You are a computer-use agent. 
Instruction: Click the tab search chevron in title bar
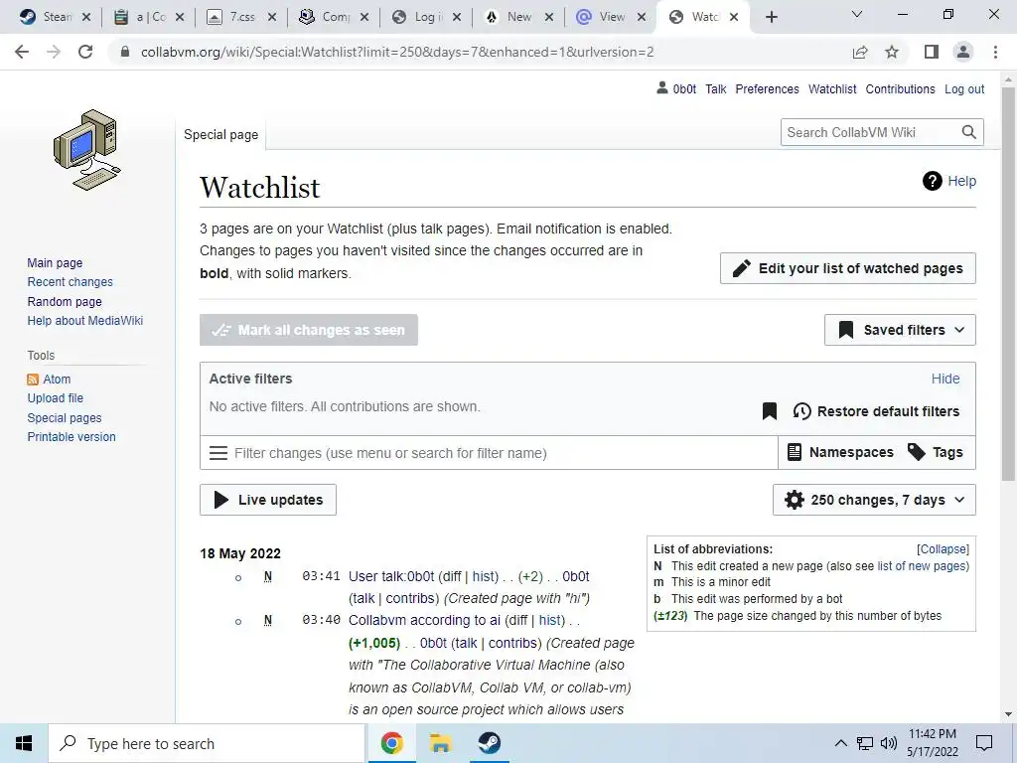pos(857,14)
